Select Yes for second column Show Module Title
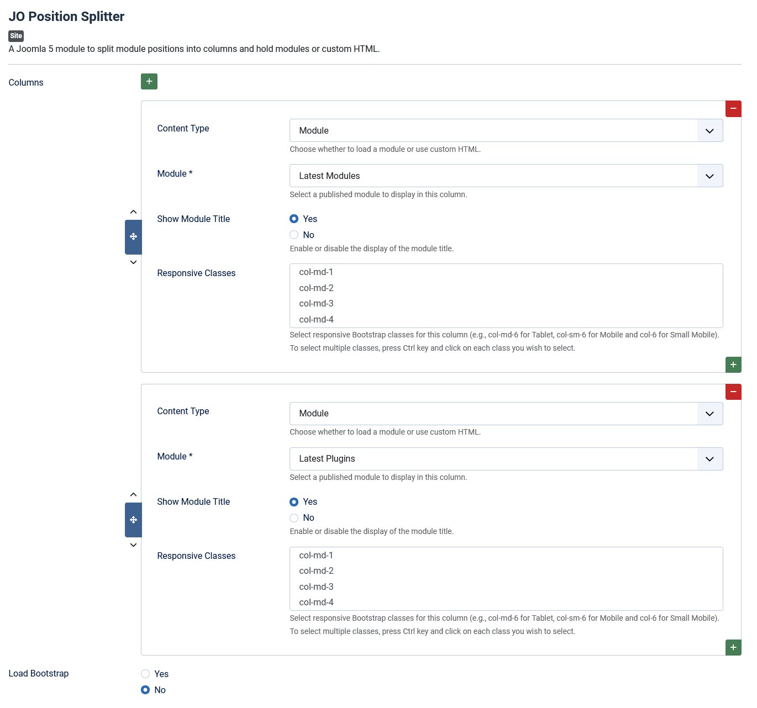Image resolution: width=757 pixels, height=708 pixels. (x=294, y=502)
